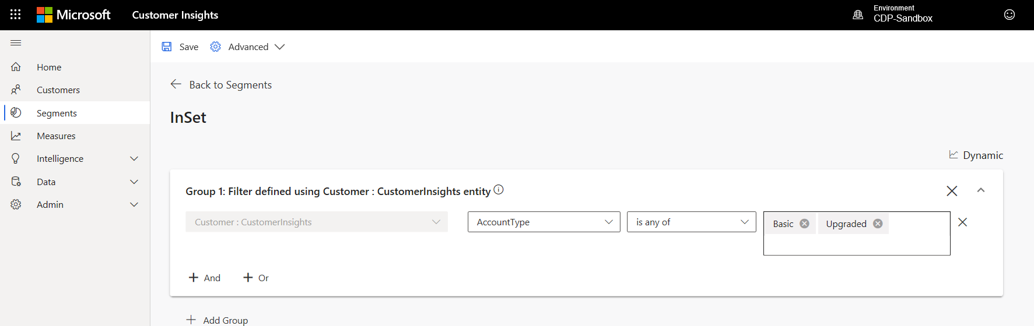Click the Measures chart icon
Image resolution: width=1034 pixels, height=326 pixels.
click(x=16, y=136)
